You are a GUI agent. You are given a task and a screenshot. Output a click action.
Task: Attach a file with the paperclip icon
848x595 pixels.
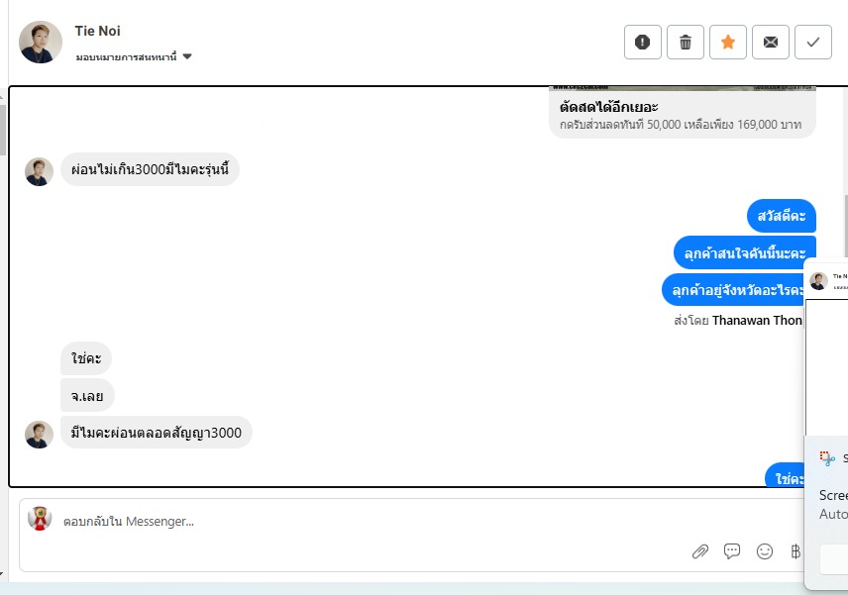coord(700,551)
